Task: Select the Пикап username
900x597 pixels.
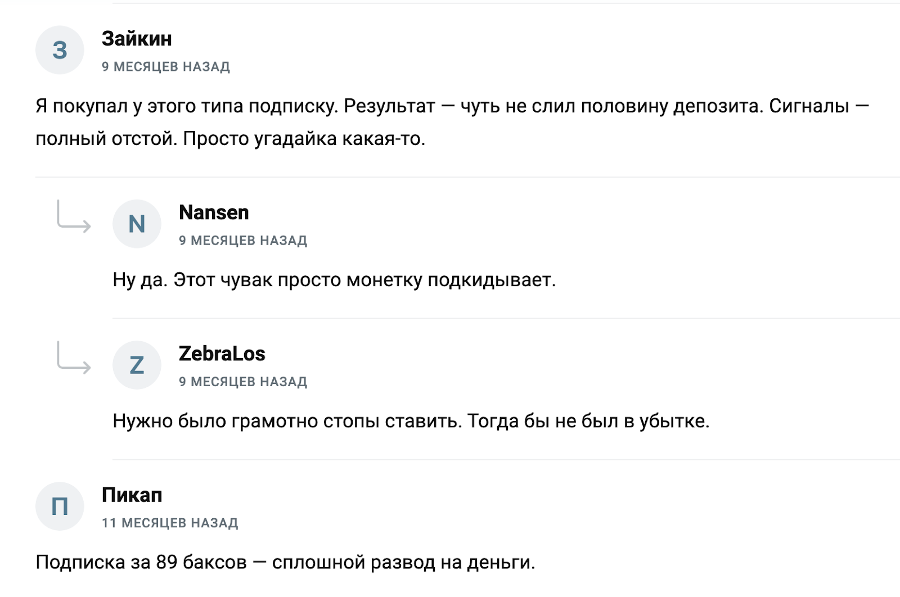Action: click(x=132, y=495)
